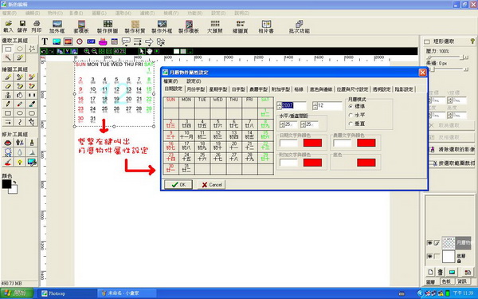The height and width of the screenshot is (299, 478).
Task: Click Windows Start button on taskbar
Action: coord(17,293)
